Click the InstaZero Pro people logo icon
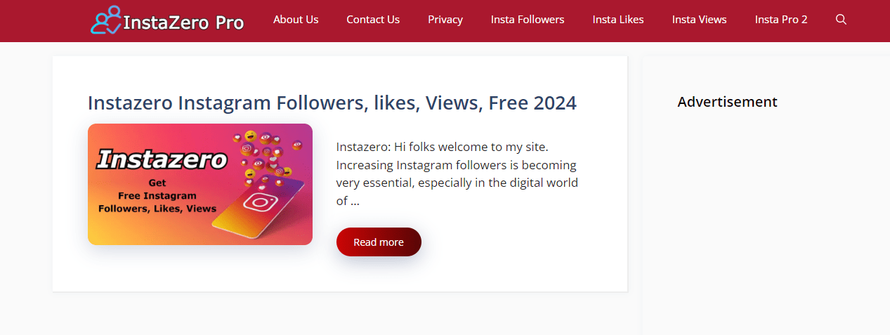 106,20
